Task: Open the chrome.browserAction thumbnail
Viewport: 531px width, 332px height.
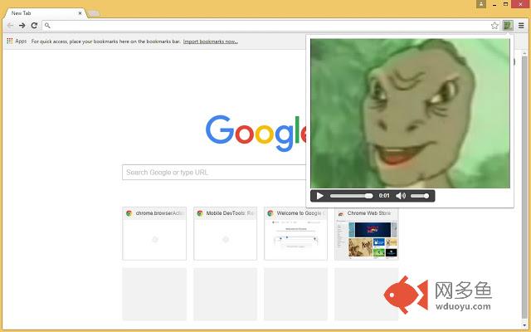Action: pos(154,233)
